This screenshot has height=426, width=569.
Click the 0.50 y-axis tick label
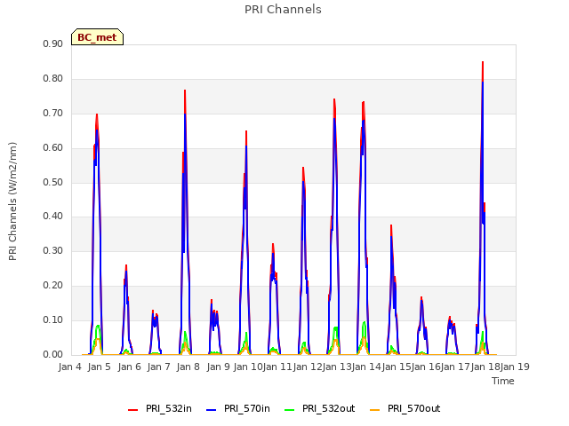point(53,182)
